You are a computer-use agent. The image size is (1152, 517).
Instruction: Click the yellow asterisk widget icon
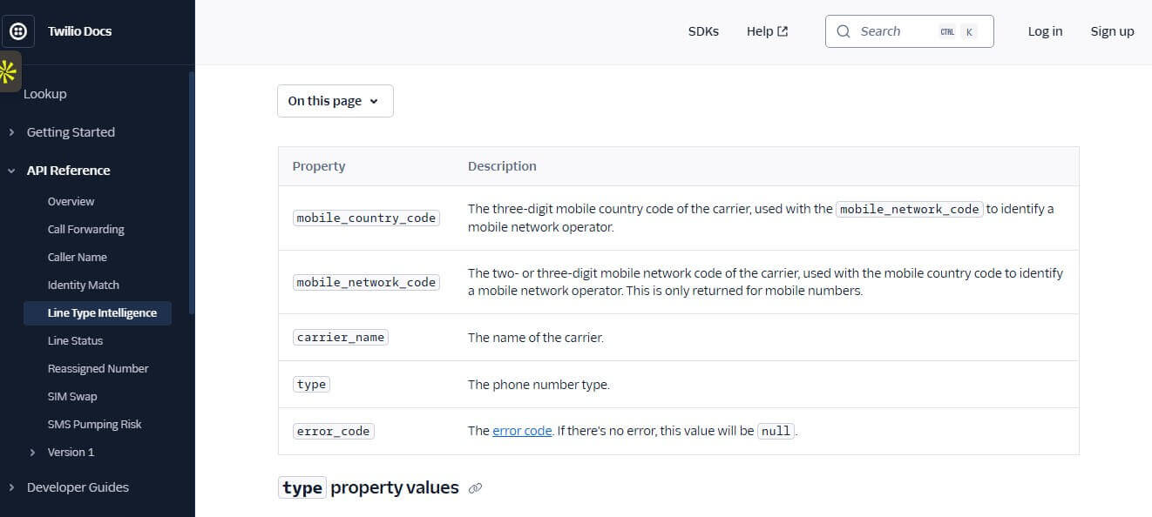click(9, 72)
